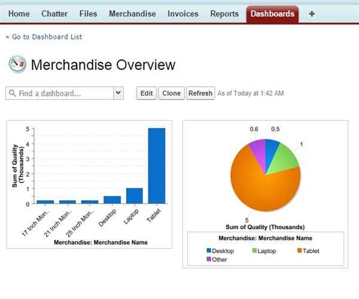Select the Invoices tab
The height and width of the screenshot is (299, 359).
pyautogui.click(x=183, y=14)
